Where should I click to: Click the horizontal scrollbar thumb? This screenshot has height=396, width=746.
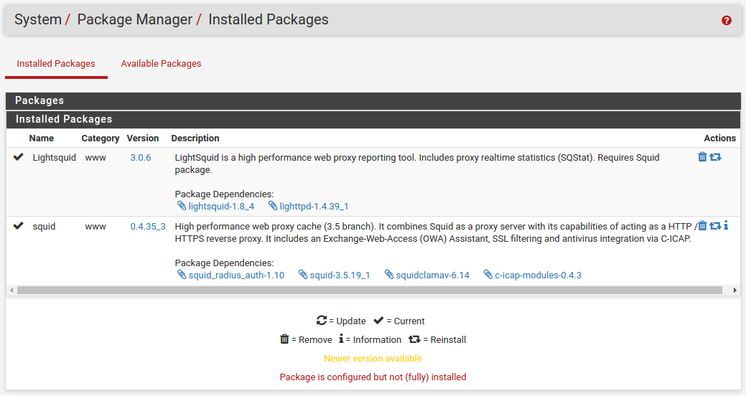click(x=370, y=290)
